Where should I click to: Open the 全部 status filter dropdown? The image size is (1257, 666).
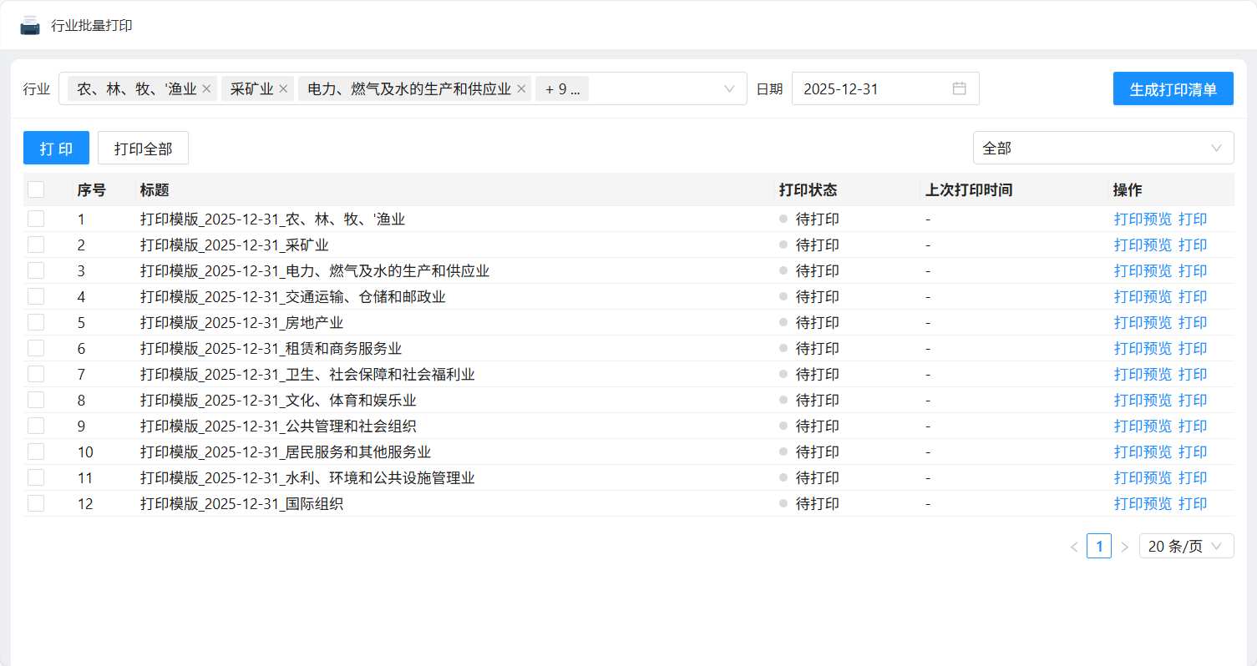[x=1102, y=148]
